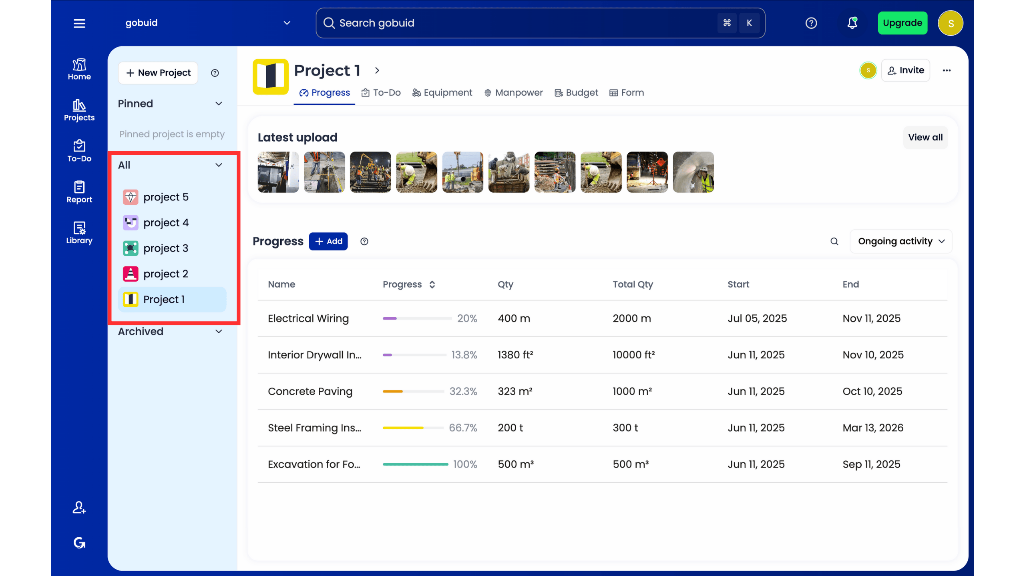The height and width of the screenshot is (576, 1025).
Task: Click the green Upgrade button
Action: (902, 23)
